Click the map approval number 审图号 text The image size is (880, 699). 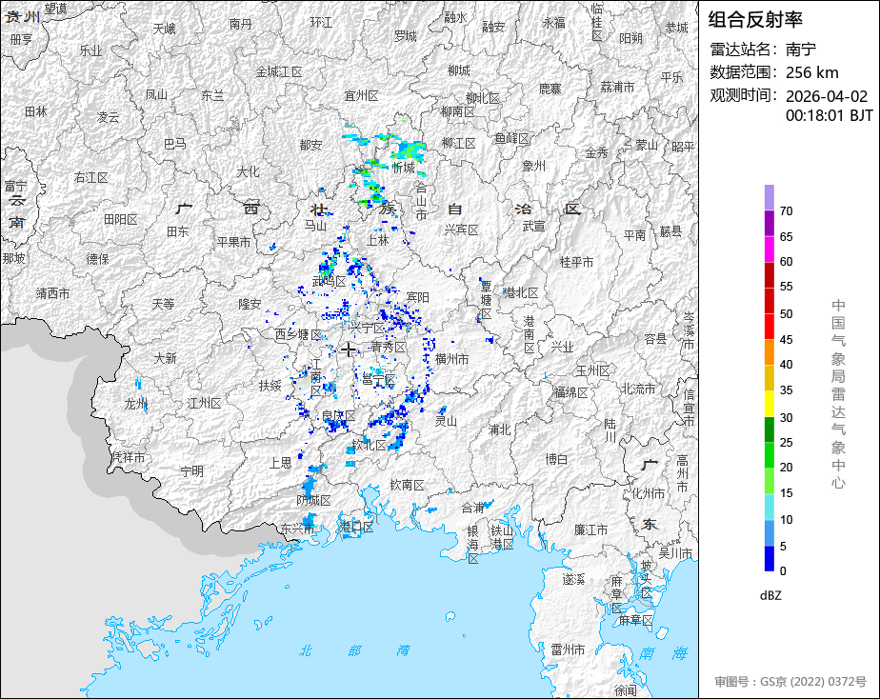point(790,682)
